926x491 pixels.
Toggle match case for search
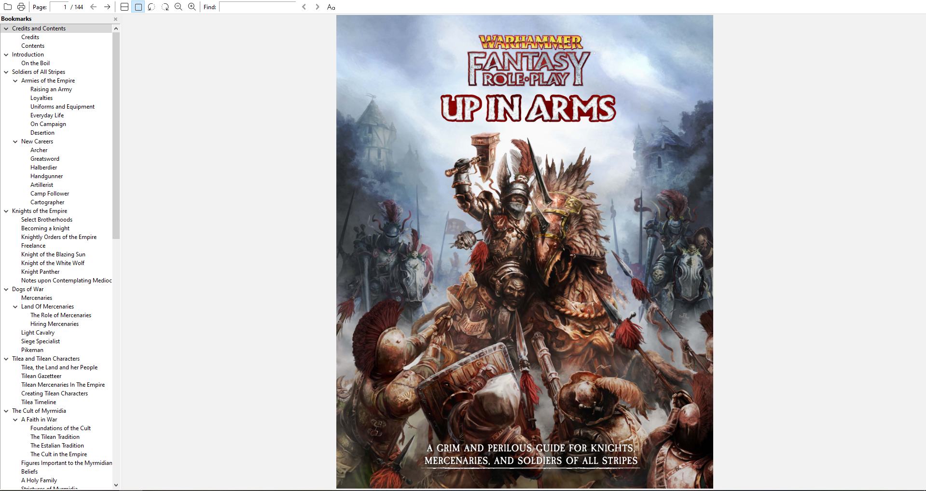coord(331,7)
